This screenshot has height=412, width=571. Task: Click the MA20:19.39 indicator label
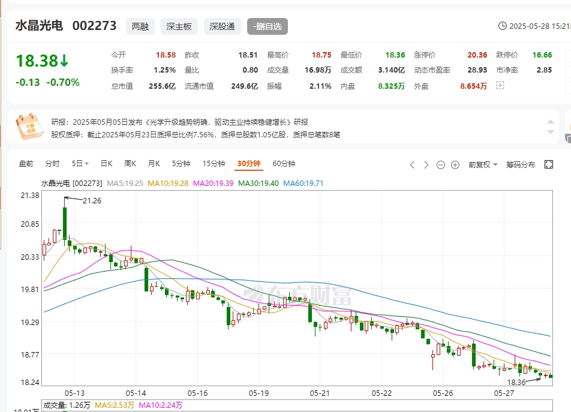(213, 184)
